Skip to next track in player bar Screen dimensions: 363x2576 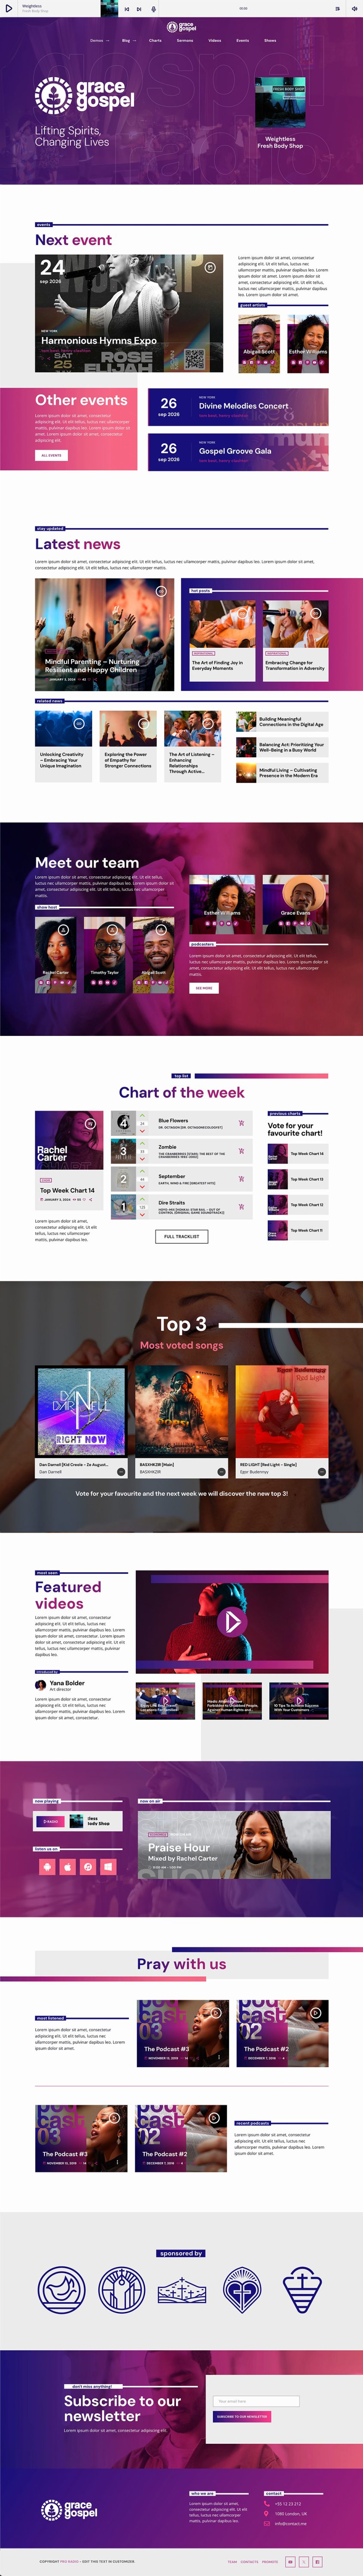(139, 9)
